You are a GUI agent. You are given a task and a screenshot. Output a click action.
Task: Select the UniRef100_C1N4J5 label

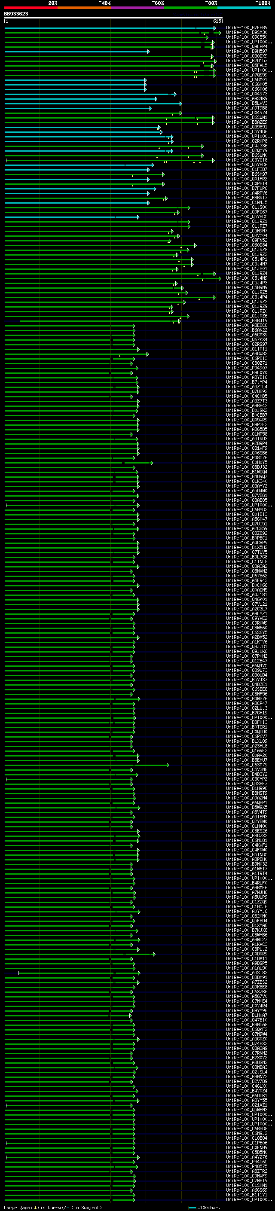pyautogui.click(x=247, y=203)
